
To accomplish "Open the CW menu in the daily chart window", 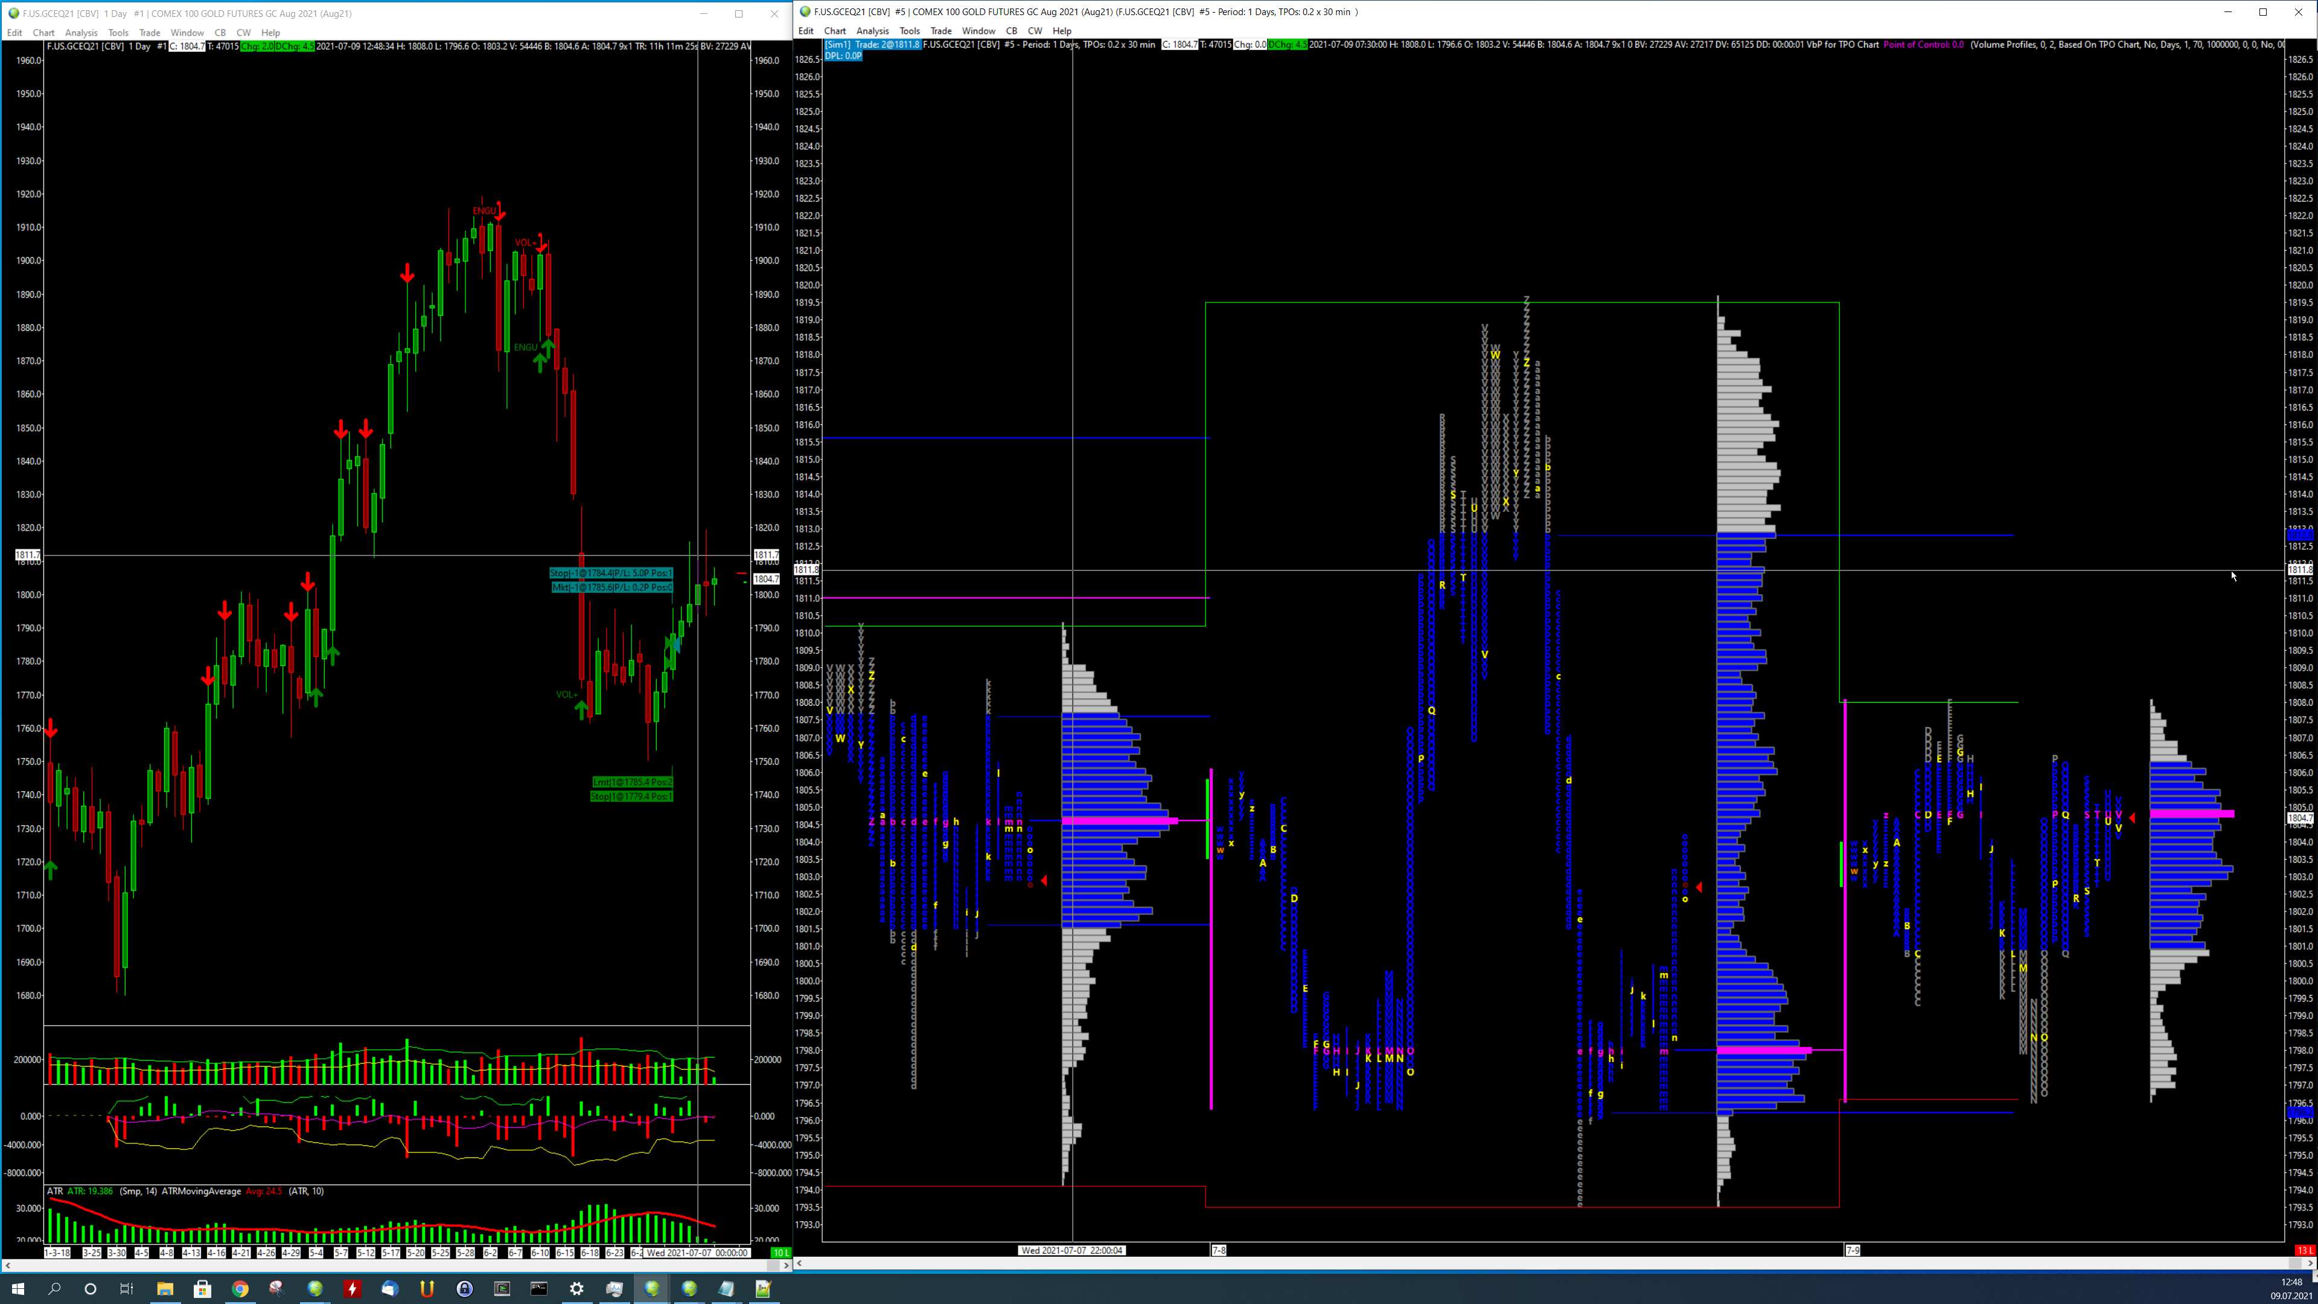I will [243, 33].
